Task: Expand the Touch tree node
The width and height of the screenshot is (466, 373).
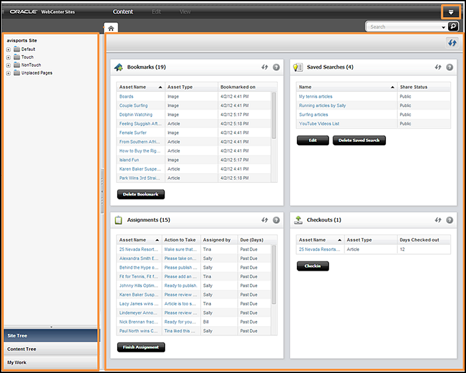Action: coord(9,57)
